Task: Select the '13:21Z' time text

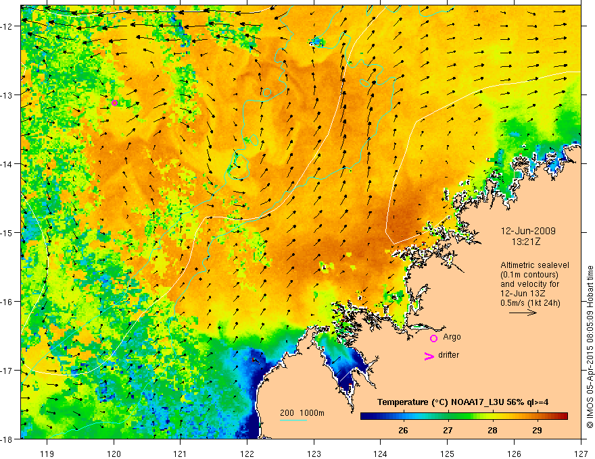Action: coord(525,242)
